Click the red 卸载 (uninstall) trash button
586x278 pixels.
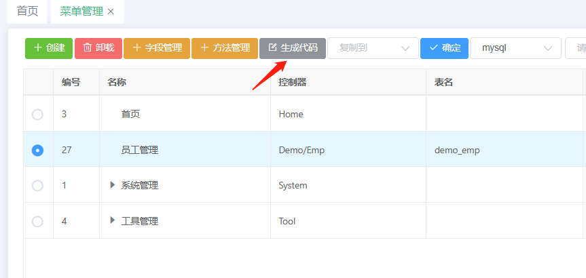98,48
